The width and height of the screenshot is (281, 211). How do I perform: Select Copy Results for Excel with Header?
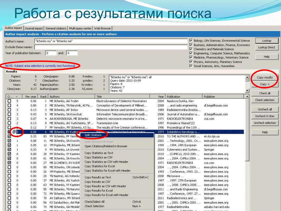[x=117, y=195]
